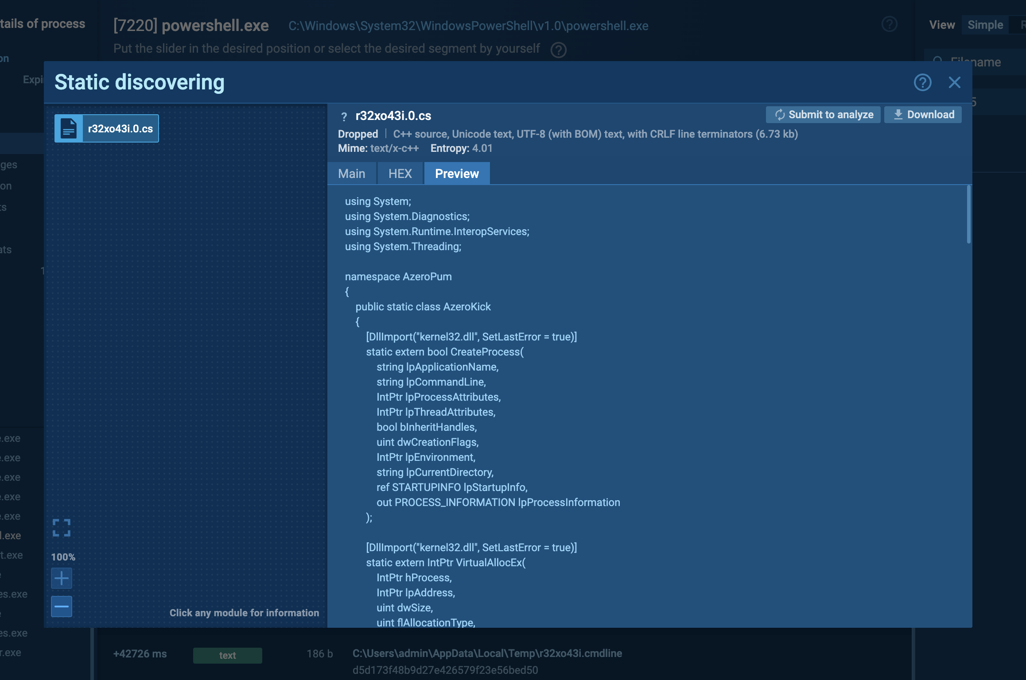
Task: Zoom in with the plus button
Action: (x=62, y=578)
